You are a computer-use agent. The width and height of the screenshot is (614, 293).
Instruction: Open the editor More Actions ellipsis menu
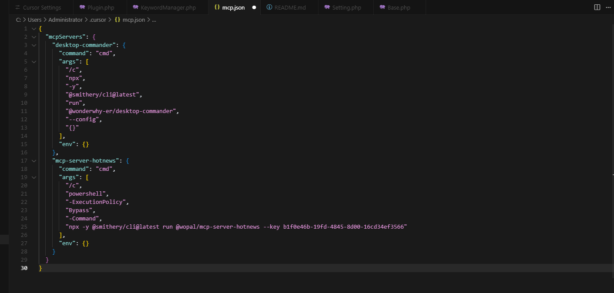607,7
